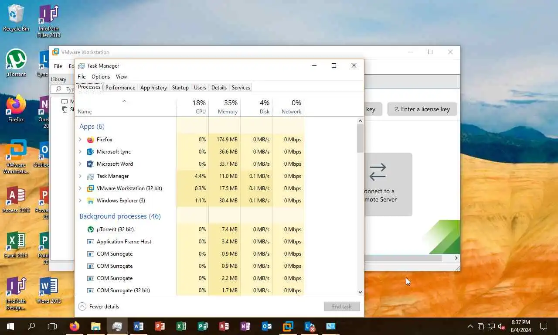Screen dimensions: 558x335
Task: Switch to the Startup tab
Action: 180,88
